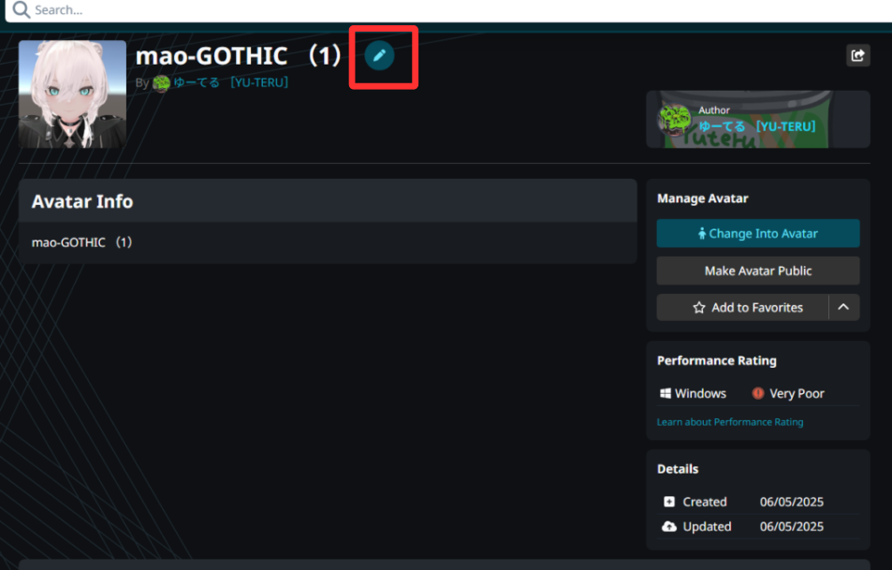
Task: Click the Updated cloud icon in Details
Action: [669, 526]
